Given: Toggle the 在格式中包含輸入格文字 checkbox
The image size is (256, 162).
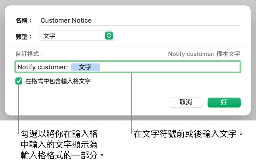Looking at the screenshot, I should pos(19,81).
